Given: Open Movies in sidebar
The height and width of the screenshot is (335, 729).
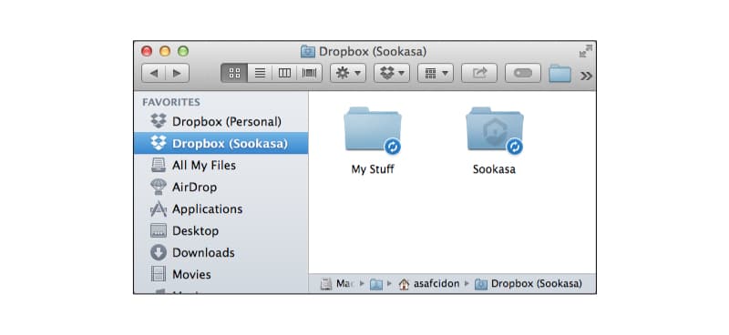Looking at the screenshot, I should coord(221,275).
